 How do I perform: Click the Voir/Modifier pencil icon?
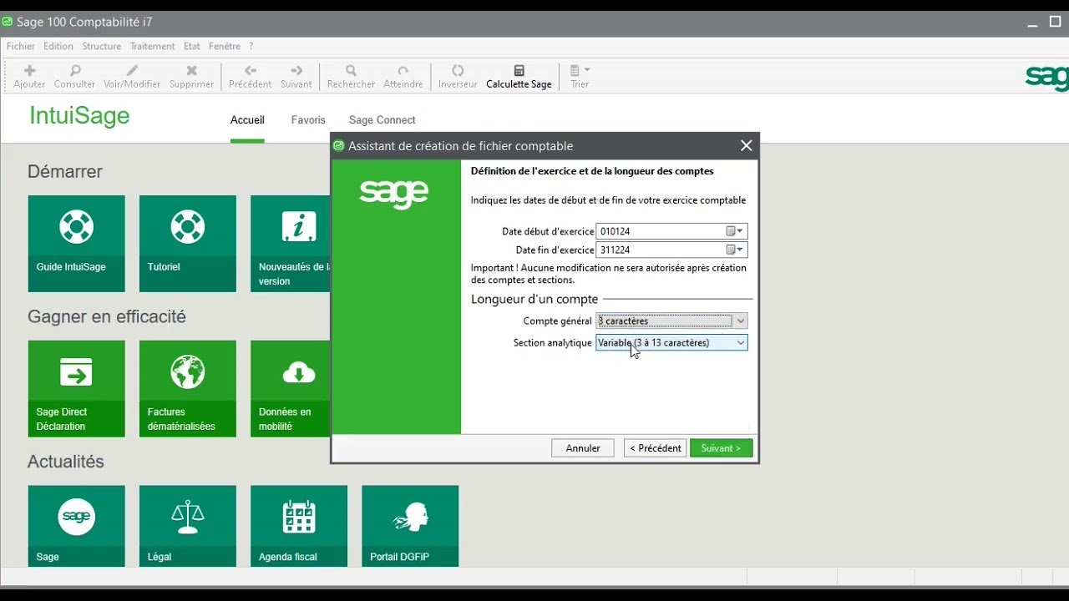coord(132,71)
